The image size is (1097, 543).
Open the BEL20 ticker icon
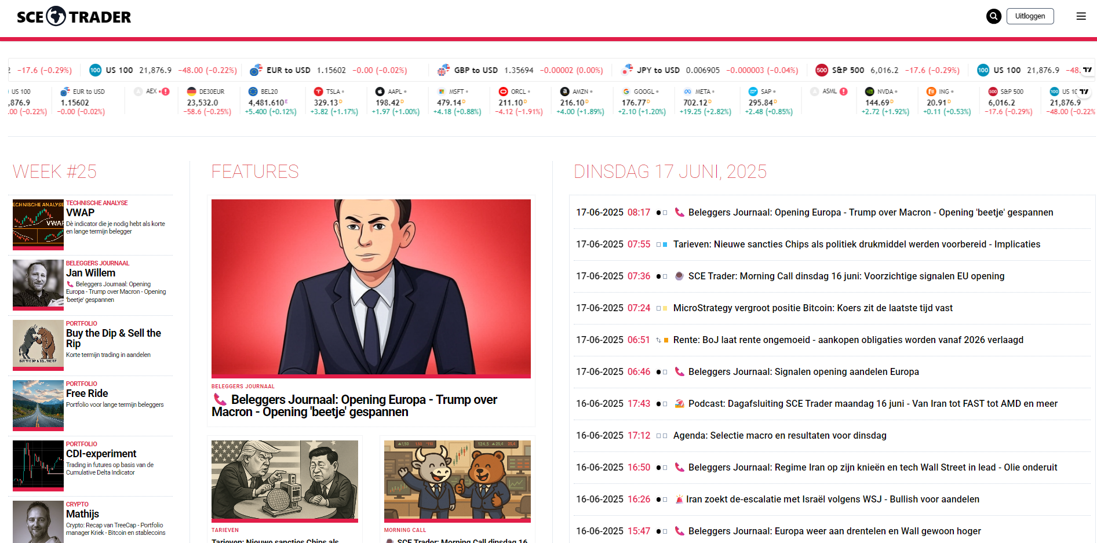point(253,92)
